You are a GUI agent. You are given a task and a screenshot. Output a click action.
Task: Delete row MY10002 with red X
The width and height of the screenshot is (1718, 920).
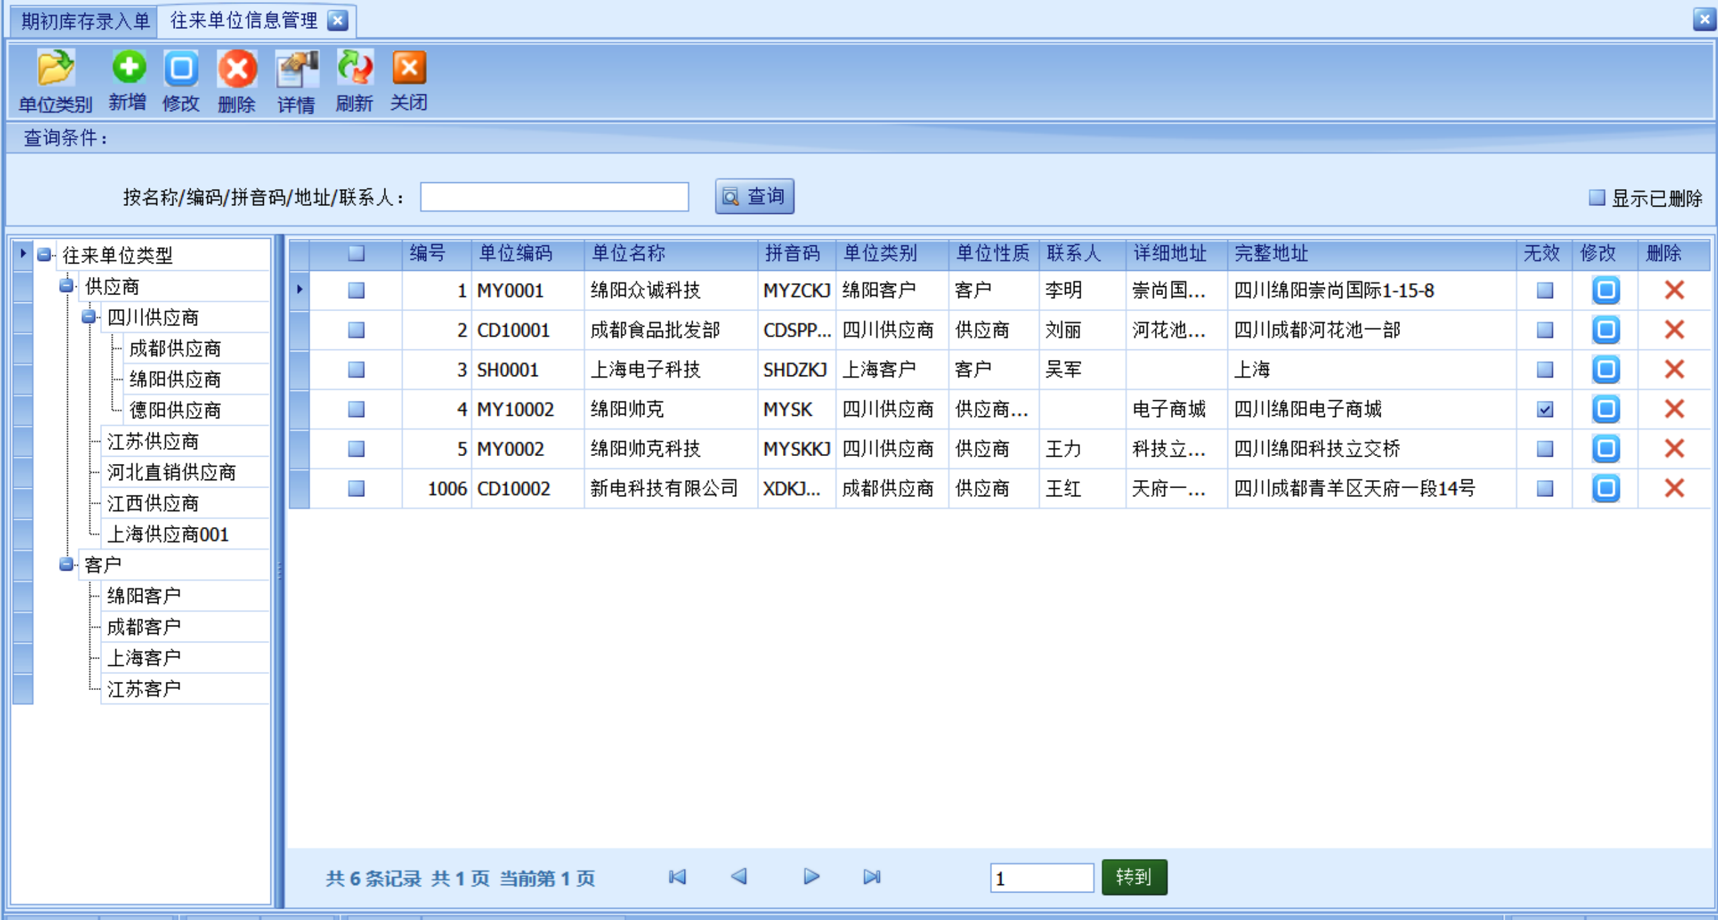(1674, 409)
